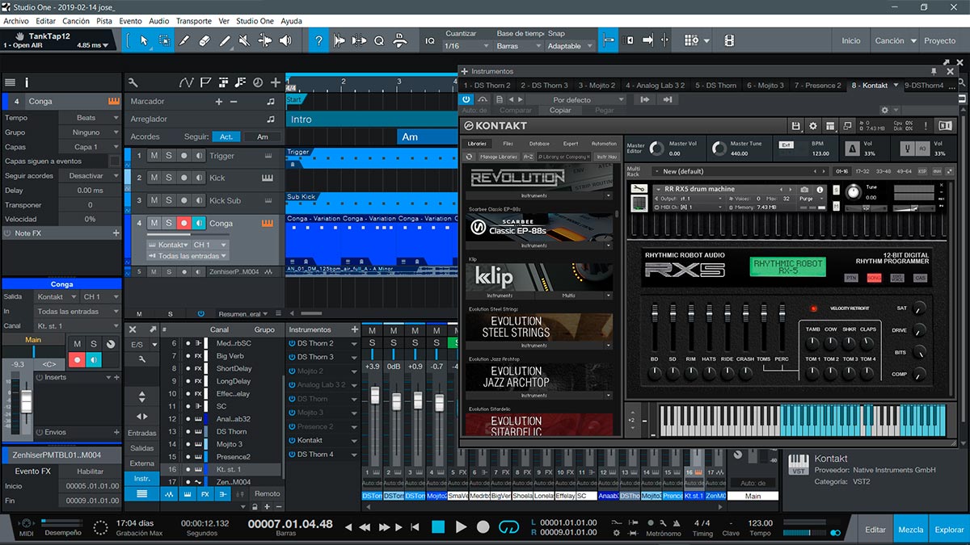Click the transport Play button
Image resolution: width=970 pixels, height=545 pixels.
coord(461,526)
